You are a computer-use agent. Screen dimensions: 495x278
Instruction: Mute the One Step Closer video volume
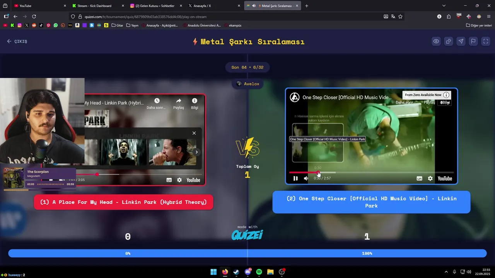(x=306, y=178)
